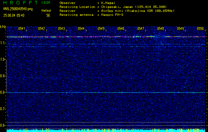Image resolution: width=208 pixels, height=132 pixels.
Task: Click the 0549 time marker
Action: (180, 29)
